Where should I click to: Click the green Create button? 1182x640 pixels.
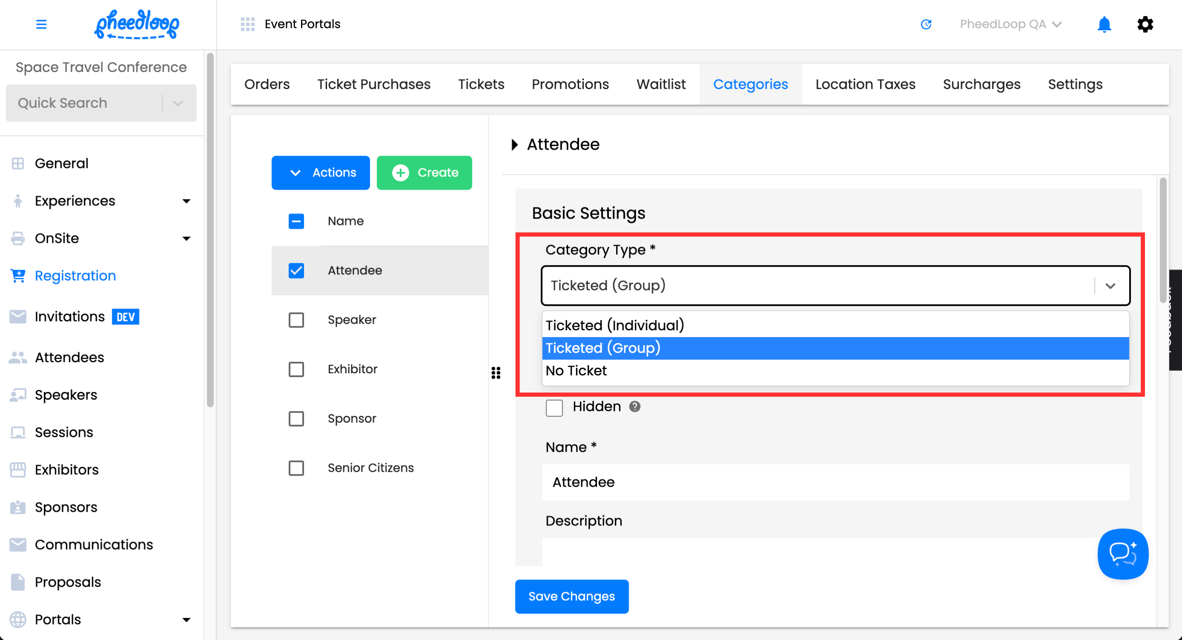click(x=424, y=173)
